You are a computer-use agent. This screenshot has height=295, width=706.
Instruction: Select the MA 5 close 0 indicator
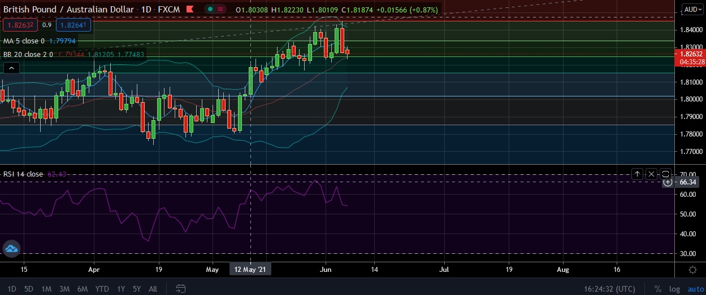[24, 41]
